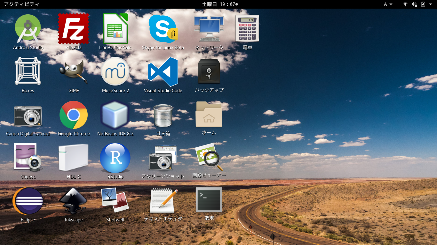Open the ゴミ箱 trash can
Image resolution: width=437 pixels, height=245 pixels.
coord(163,116)
